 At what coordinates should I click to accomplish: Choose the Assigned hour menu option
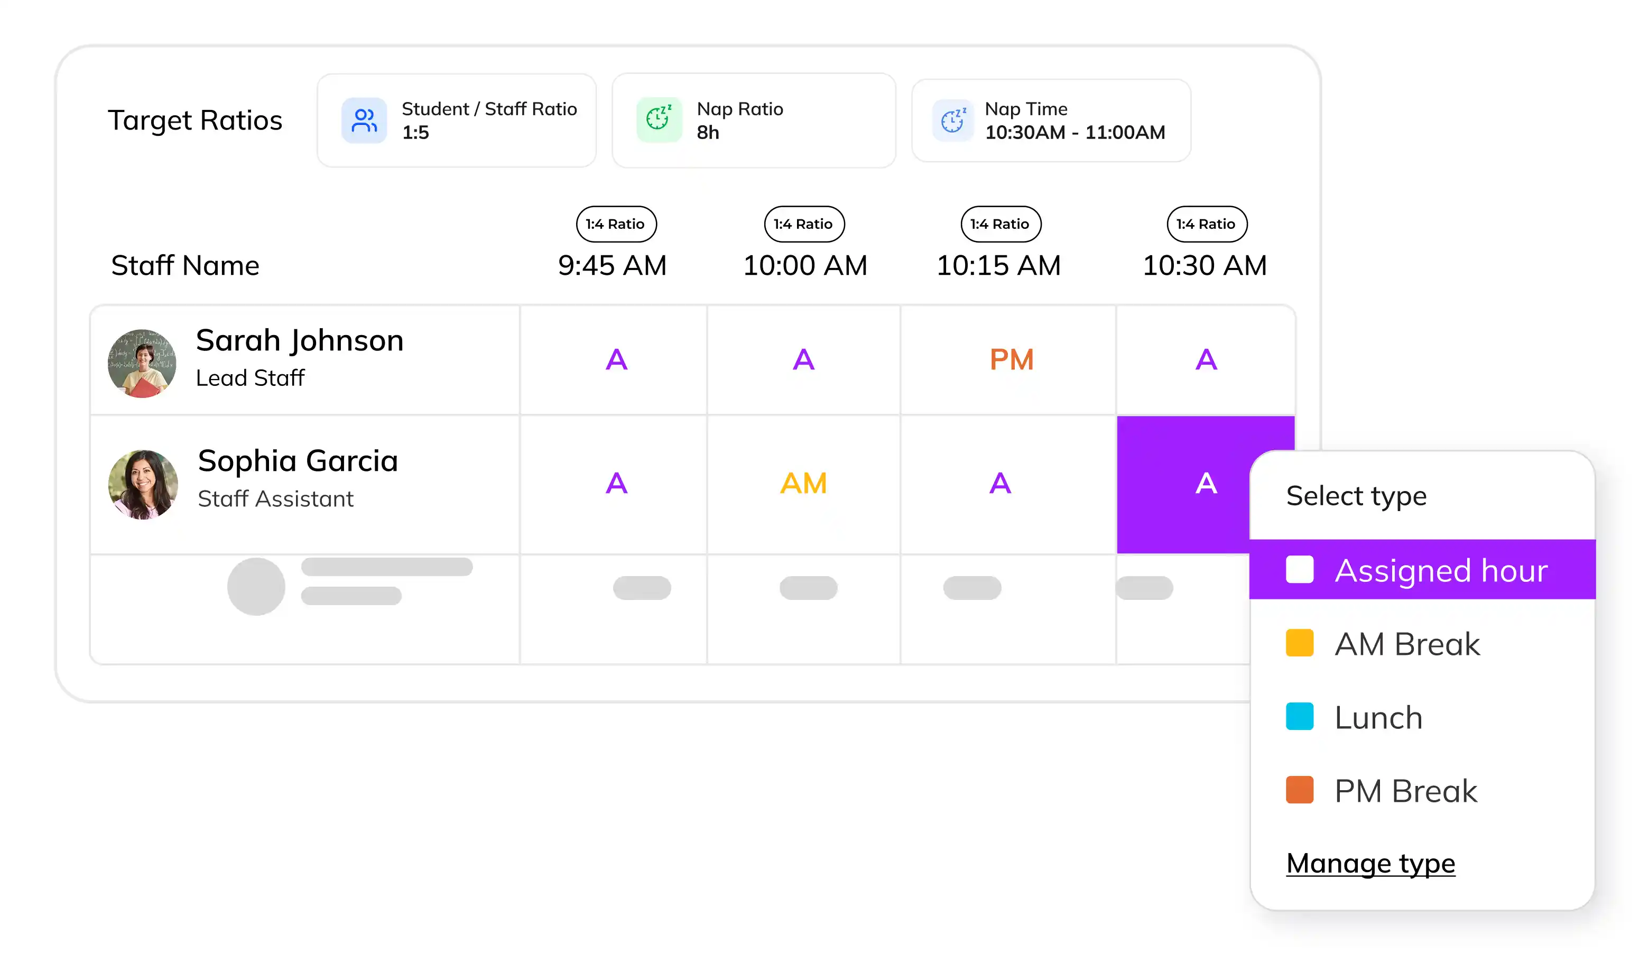click(x=1422, y=569)
